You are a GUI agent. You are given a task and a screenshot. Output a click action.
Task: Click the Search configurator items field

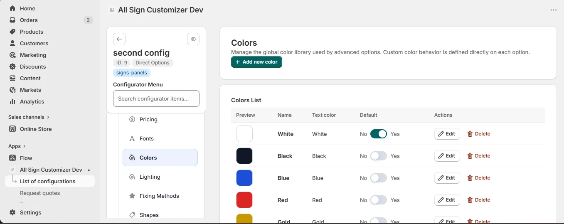pyautogui.click(x=156, y=98)
